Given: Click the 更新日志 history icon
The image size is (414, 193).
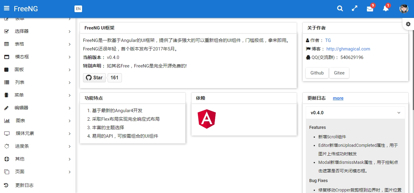Looking at the screenshot, I should [6, 185].
